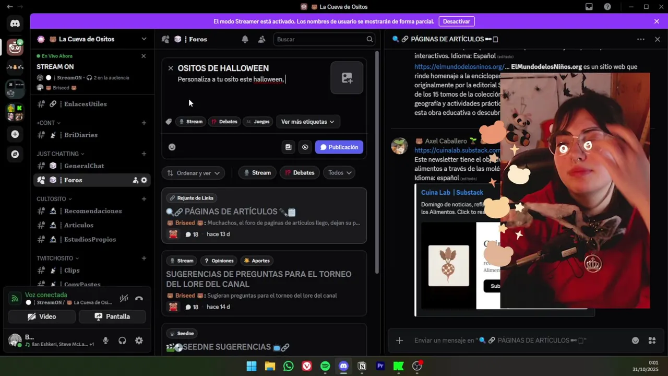Open thread more options three dots

pyautogui.click(x=640, y=39)
